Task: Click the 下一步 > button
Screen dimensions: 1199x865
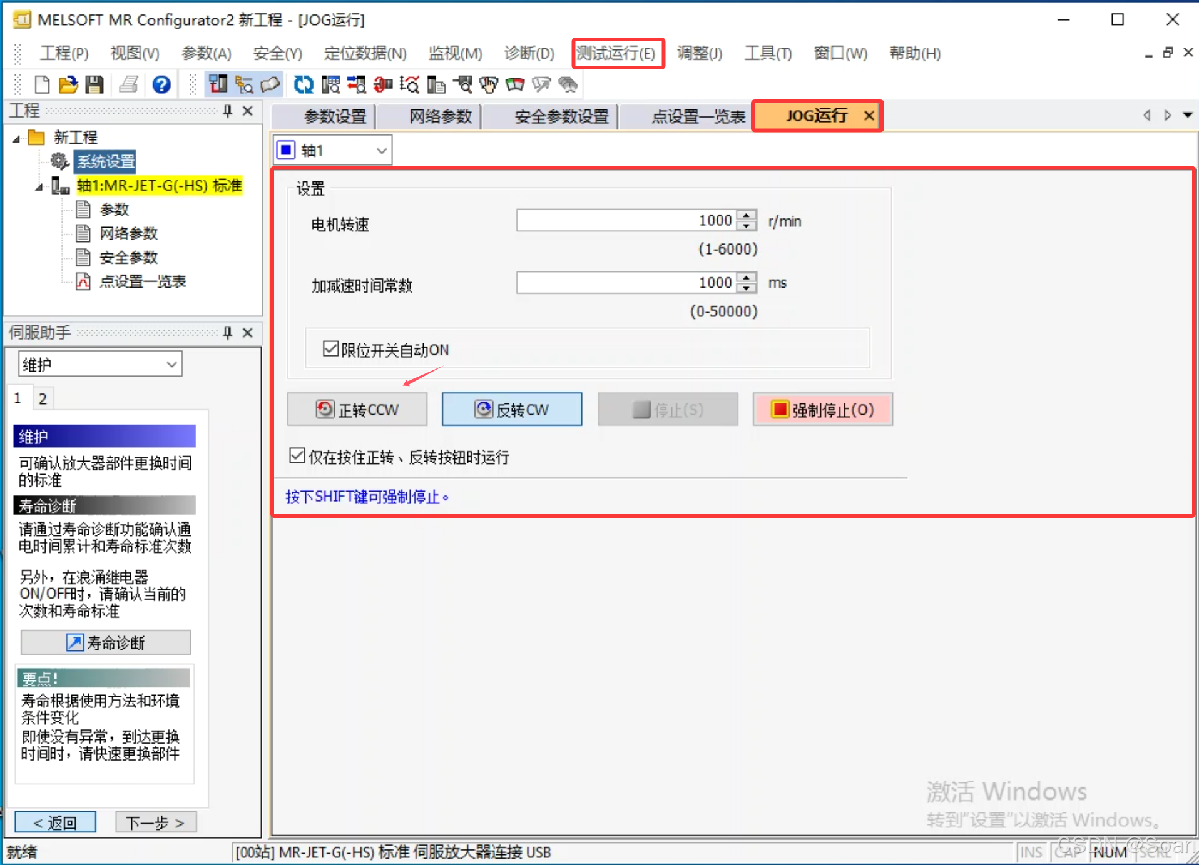Action: [156, 822]
